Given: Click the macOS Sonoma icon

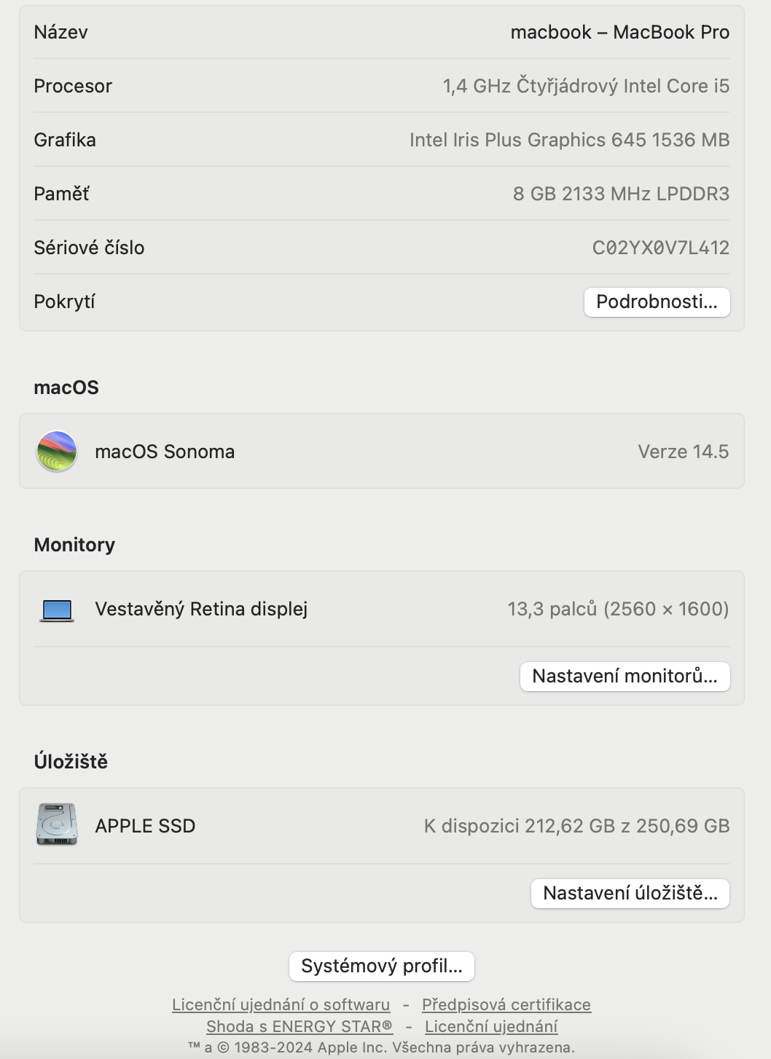Looking at the screenshot, I should pyautogui.click(x=57, y=452).
